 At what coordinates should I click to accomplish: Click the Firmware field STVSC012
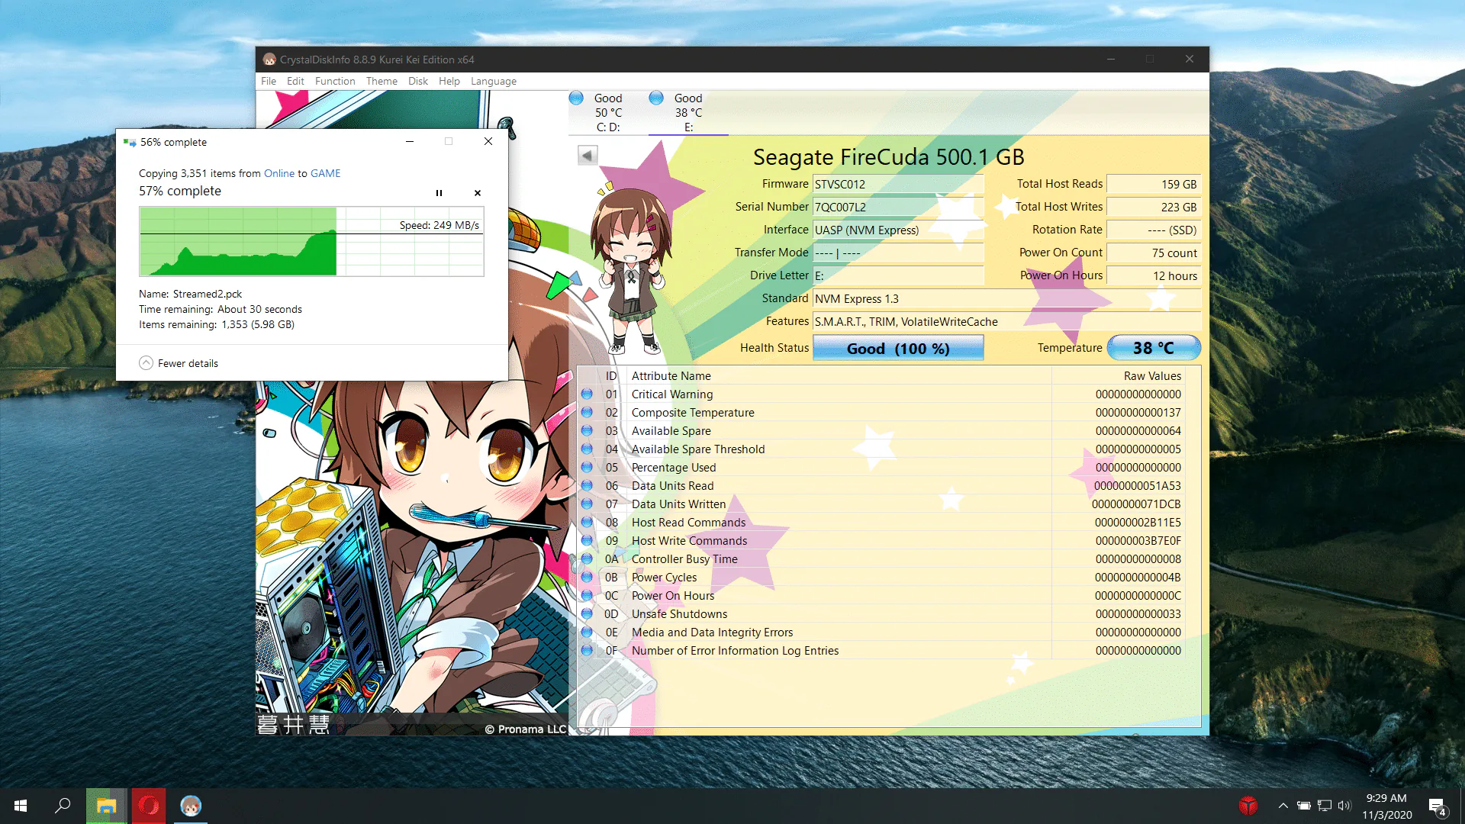pos(898,184)
